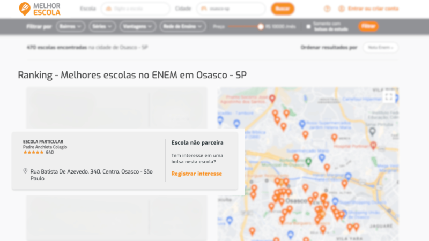The image size is (429, 241).
Task: Open the Nota Enem sort dropdown
Action: coord(381,47)
